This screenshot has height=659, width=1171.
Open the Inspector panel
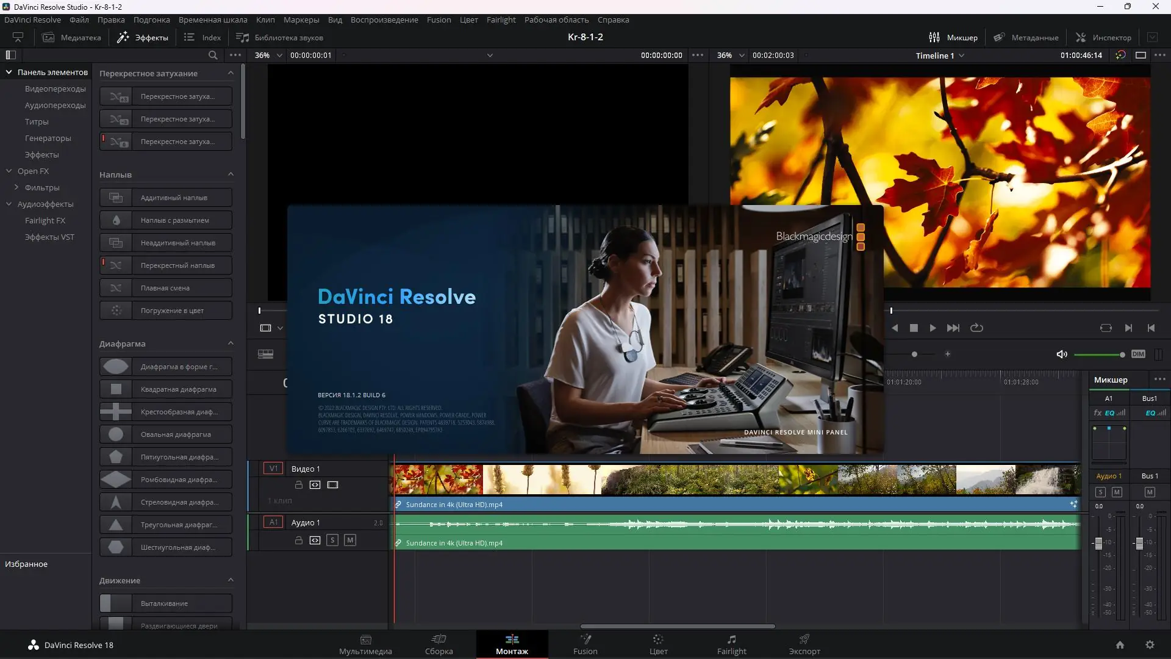tap(1103, 37)
